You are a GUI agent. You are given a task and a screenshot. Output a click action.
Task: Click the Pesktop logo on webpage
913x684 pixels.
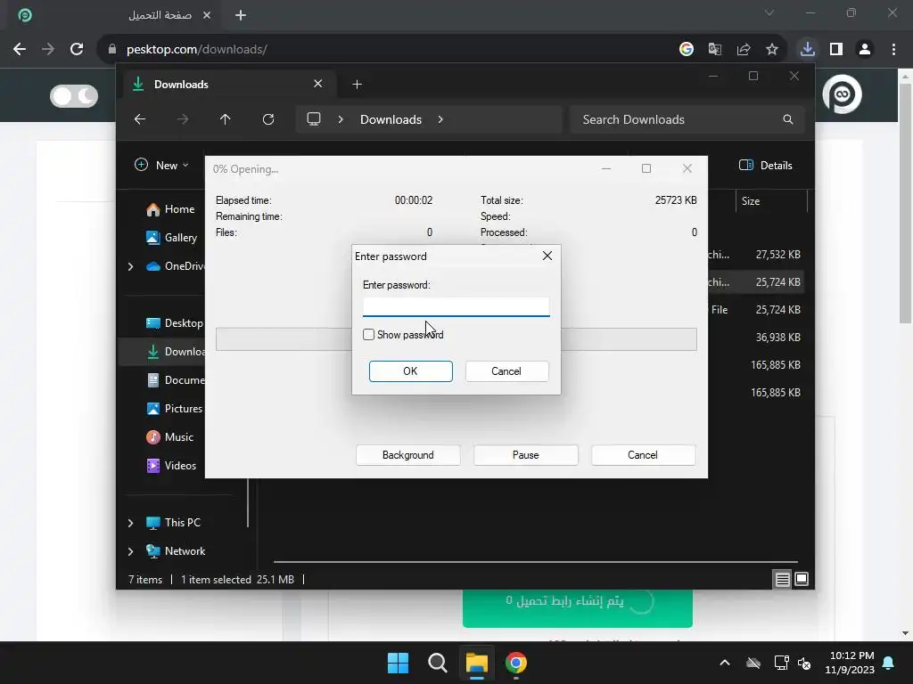842,94
